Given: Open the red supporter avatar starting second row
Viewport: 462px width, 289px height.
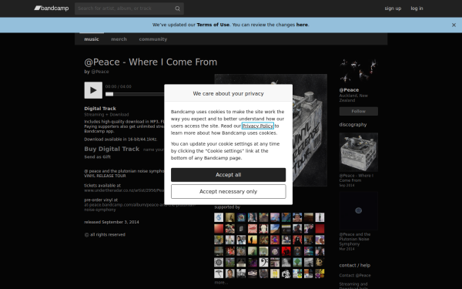Looking at the screenshot, I should pyautogui.click(x=219, y=229).
